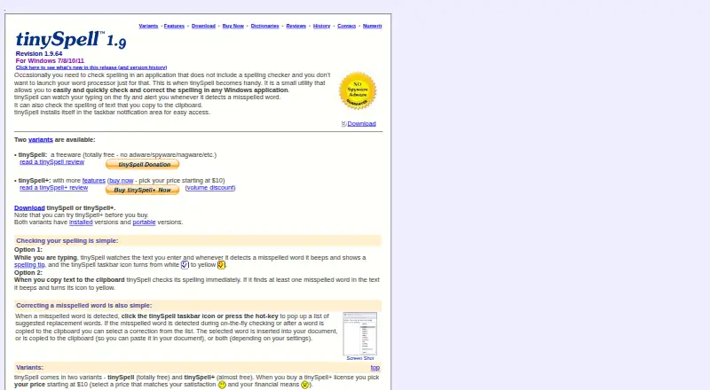Open the Buy Now nav link
710x390 pixels.
tap(233, 26)
